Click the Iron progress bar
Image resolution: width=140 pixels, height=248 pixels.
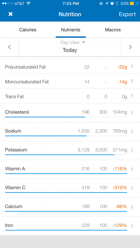point(66,230)
